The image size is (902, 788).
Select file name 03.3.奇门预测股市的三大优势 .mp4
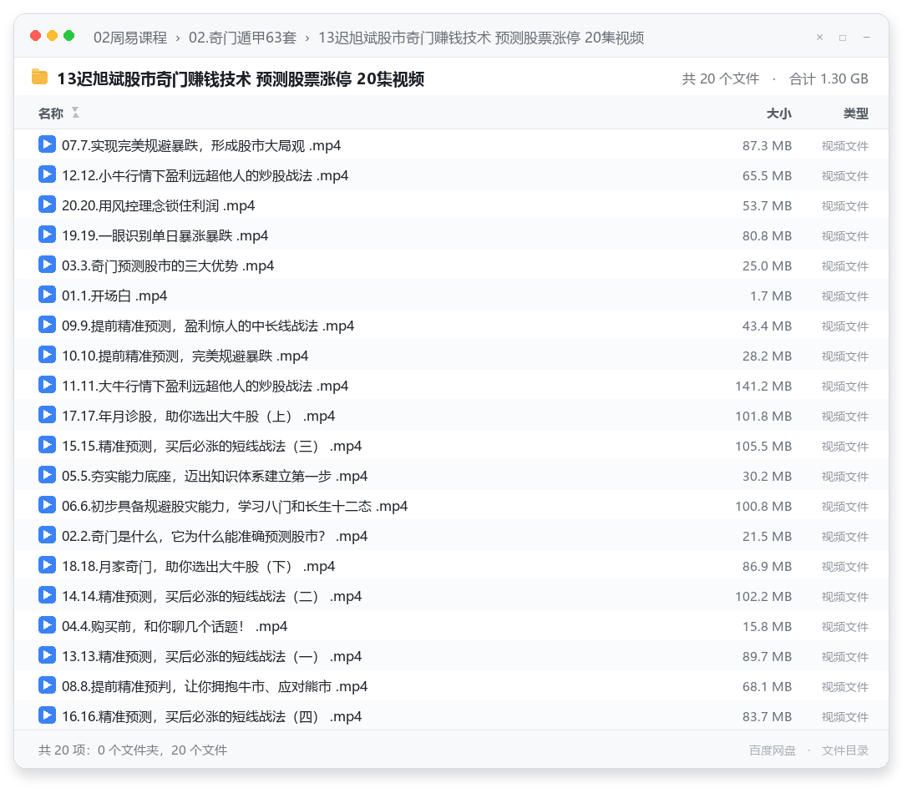[168, 266]
